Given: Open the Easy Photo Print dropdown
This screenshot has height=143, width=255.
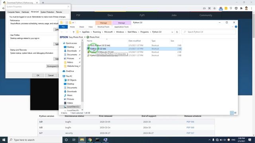Looking at the screenshot, I should point(85,37).
